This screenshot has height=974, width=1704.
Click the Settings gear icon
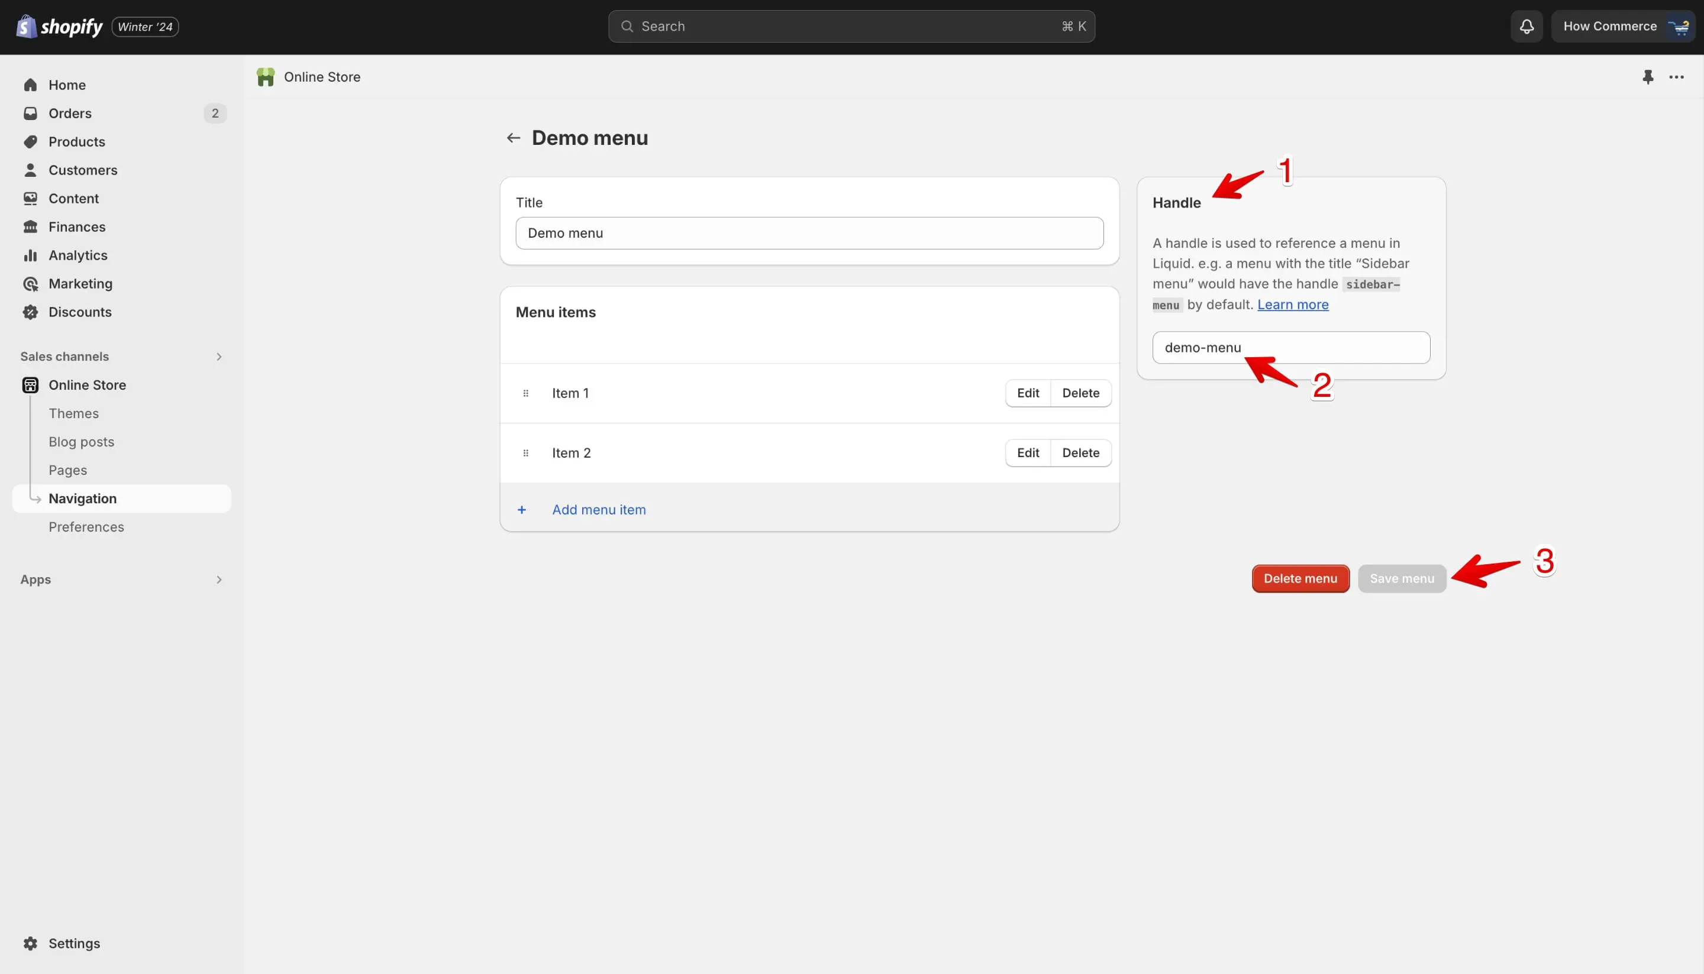point(30,943)
